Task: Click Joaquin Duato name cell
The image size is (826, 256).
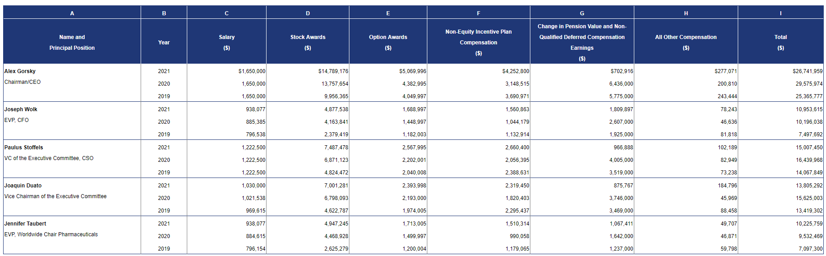Action: [23, 186]
